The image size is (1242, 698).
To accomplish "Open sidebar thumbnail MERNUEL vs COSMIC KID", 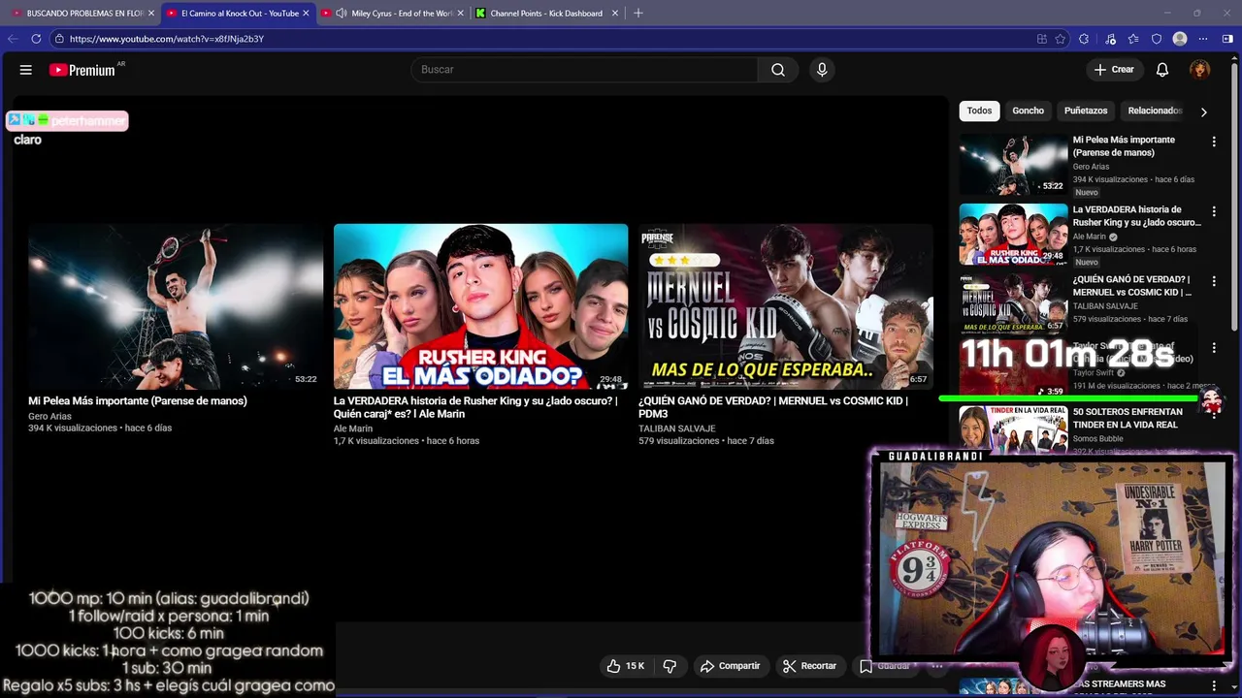I will click(1013, 303).
